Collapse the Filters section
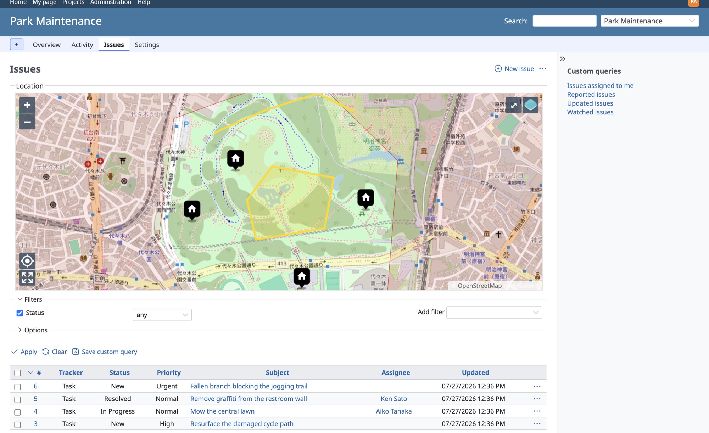The height and width of the screenshot is (433, 709). 30,299
